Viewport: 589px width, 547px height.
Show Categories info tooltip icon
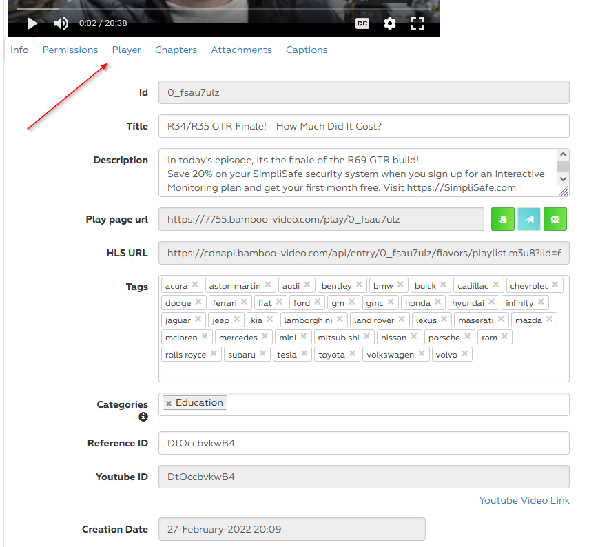143,417
